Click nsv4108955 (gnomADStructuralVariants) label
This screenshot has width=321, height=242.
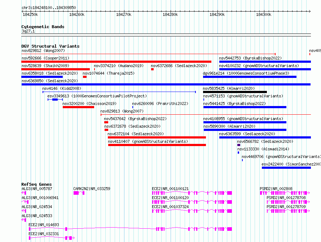(243, 119)
